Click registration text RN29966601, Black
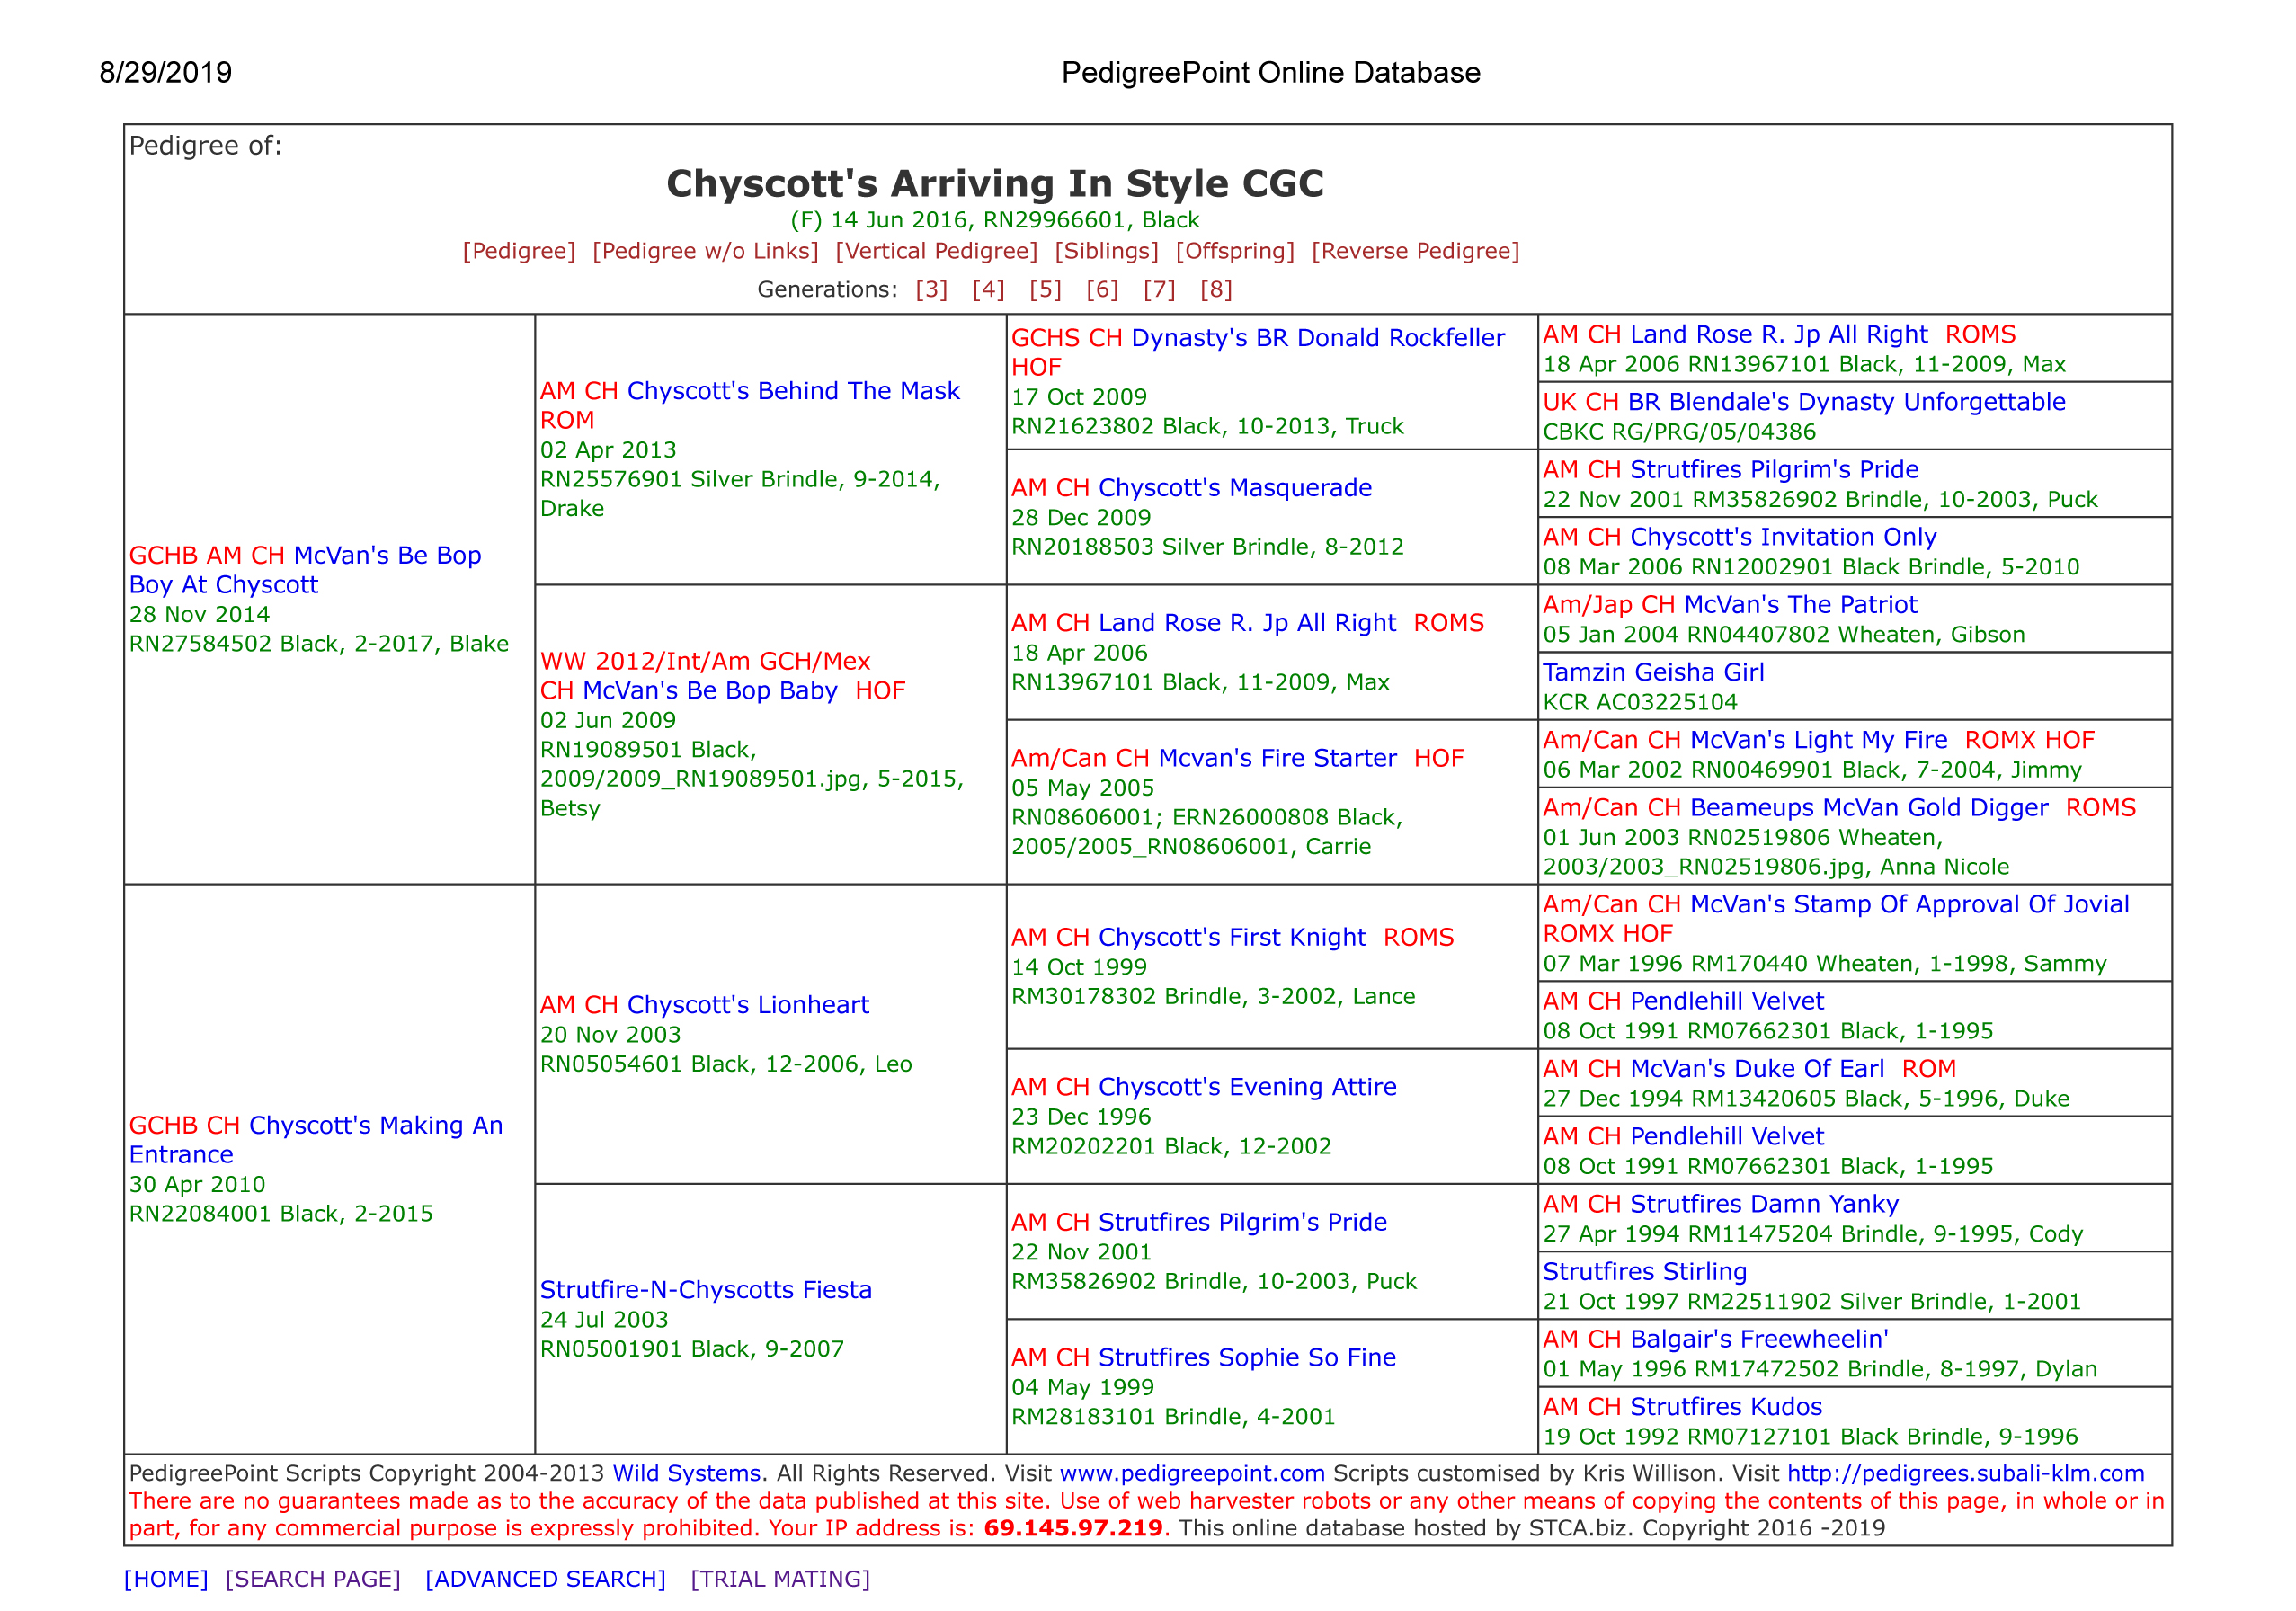The image size is (2296, 1611). pos(1091,220)
